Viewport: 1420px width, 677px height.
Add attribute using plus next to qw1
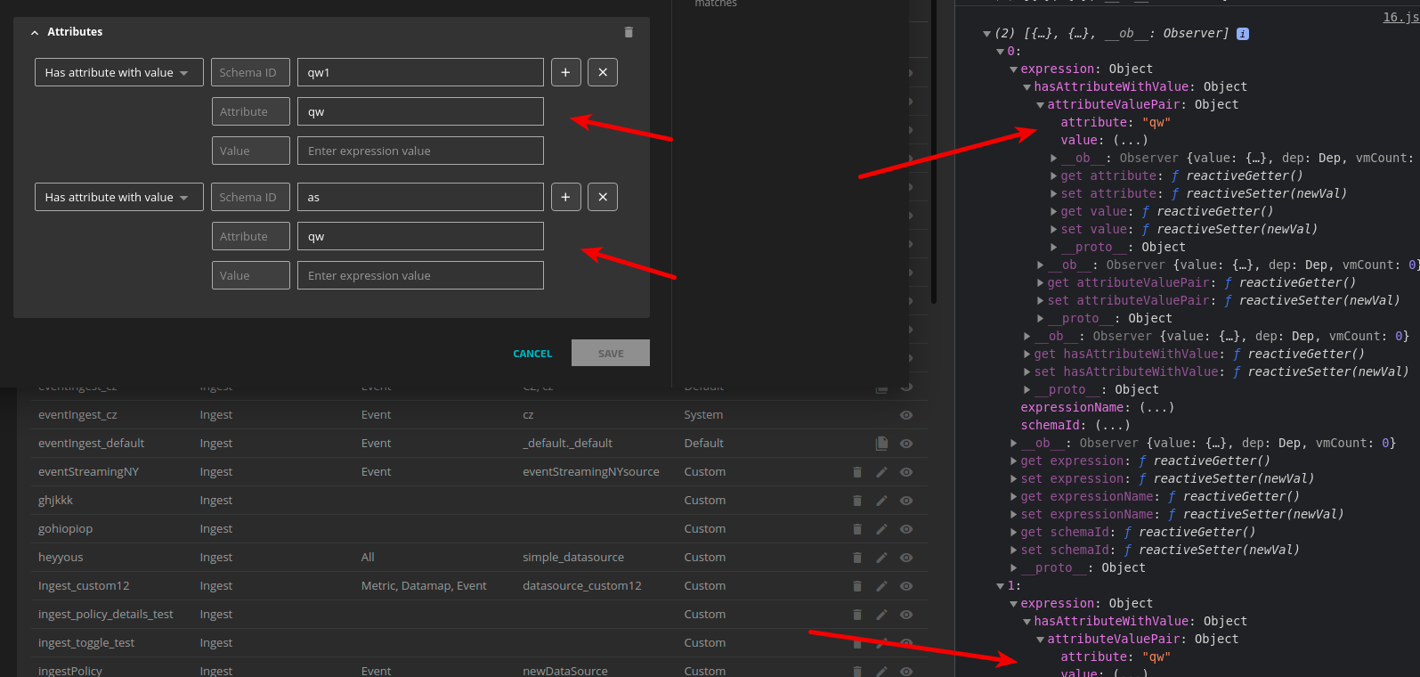pos(565,72)
